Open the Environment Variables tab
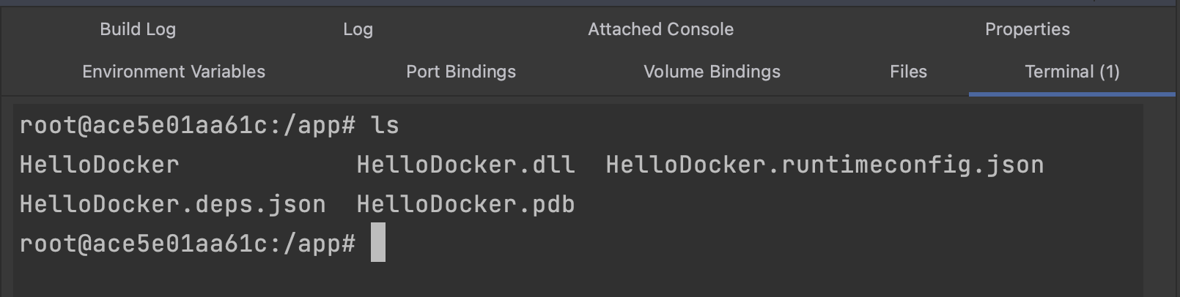Viewport: 1180px width, 297px height. pos(174,72)
